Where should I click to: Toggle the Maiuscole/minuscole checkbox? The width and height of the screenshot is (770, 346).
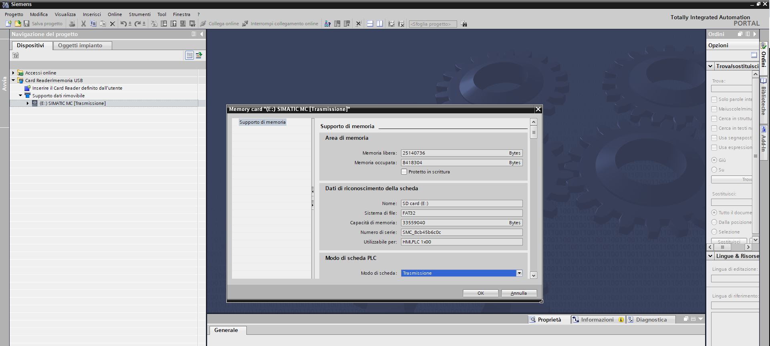pos(714,109)
